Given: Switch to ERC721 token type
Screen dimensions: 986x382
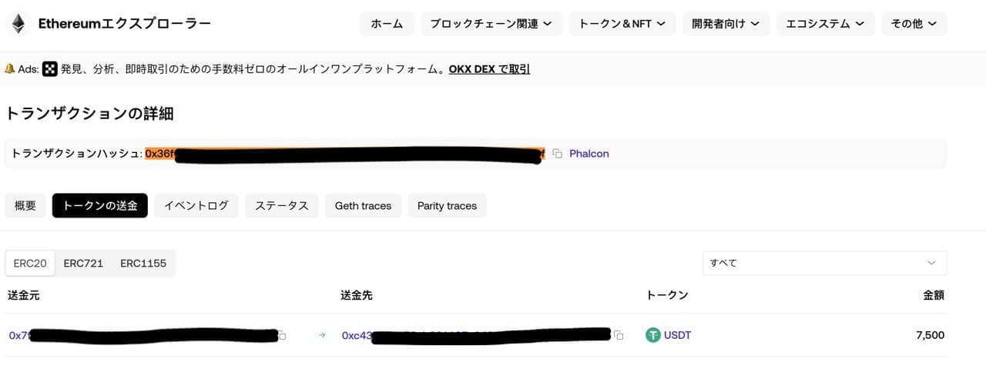Looking at the screenshot, I should click(83, 263).
